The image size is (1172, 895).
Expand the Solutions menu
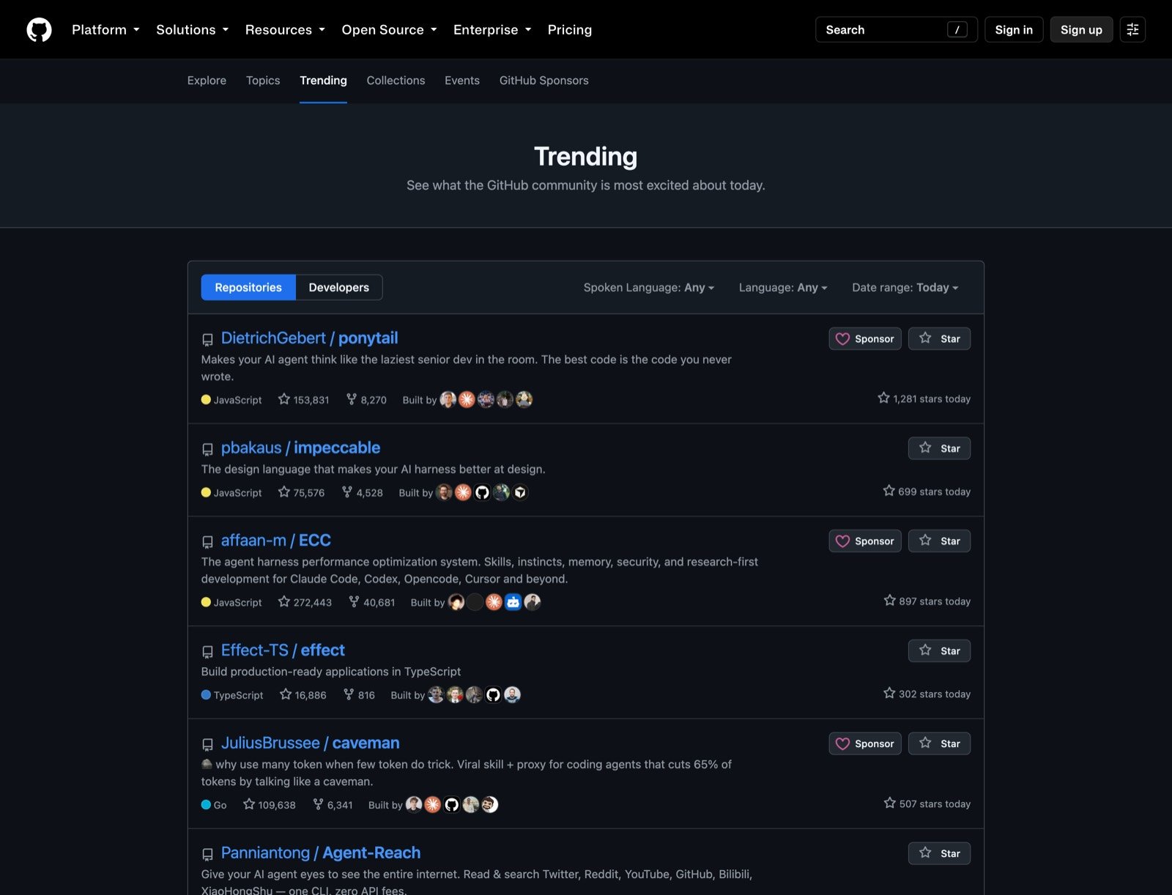[x=193, y=30]
